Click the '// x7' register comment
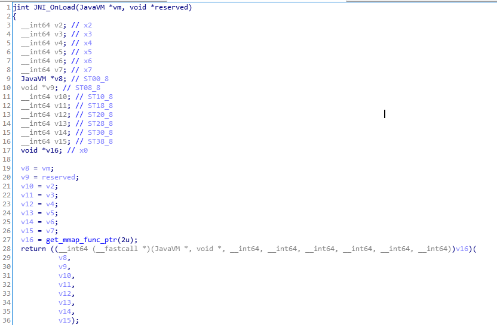The width and height of the screenshot is (497, 325). tap(81, 70)
